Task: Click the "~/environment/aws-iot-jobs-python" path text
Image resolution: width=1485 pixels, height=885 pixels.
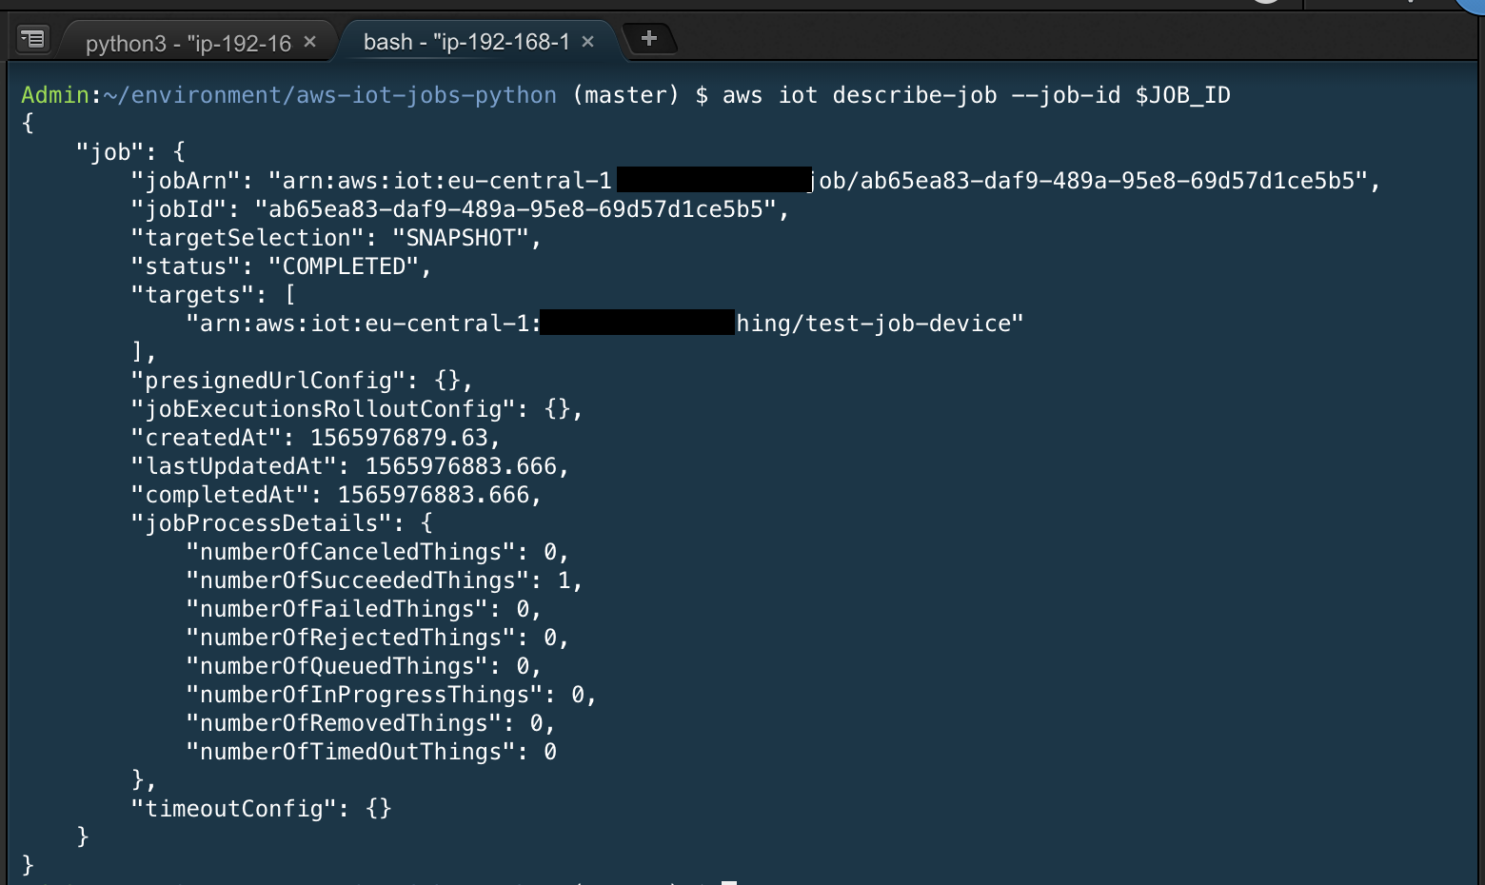Action: click(329, 95)
